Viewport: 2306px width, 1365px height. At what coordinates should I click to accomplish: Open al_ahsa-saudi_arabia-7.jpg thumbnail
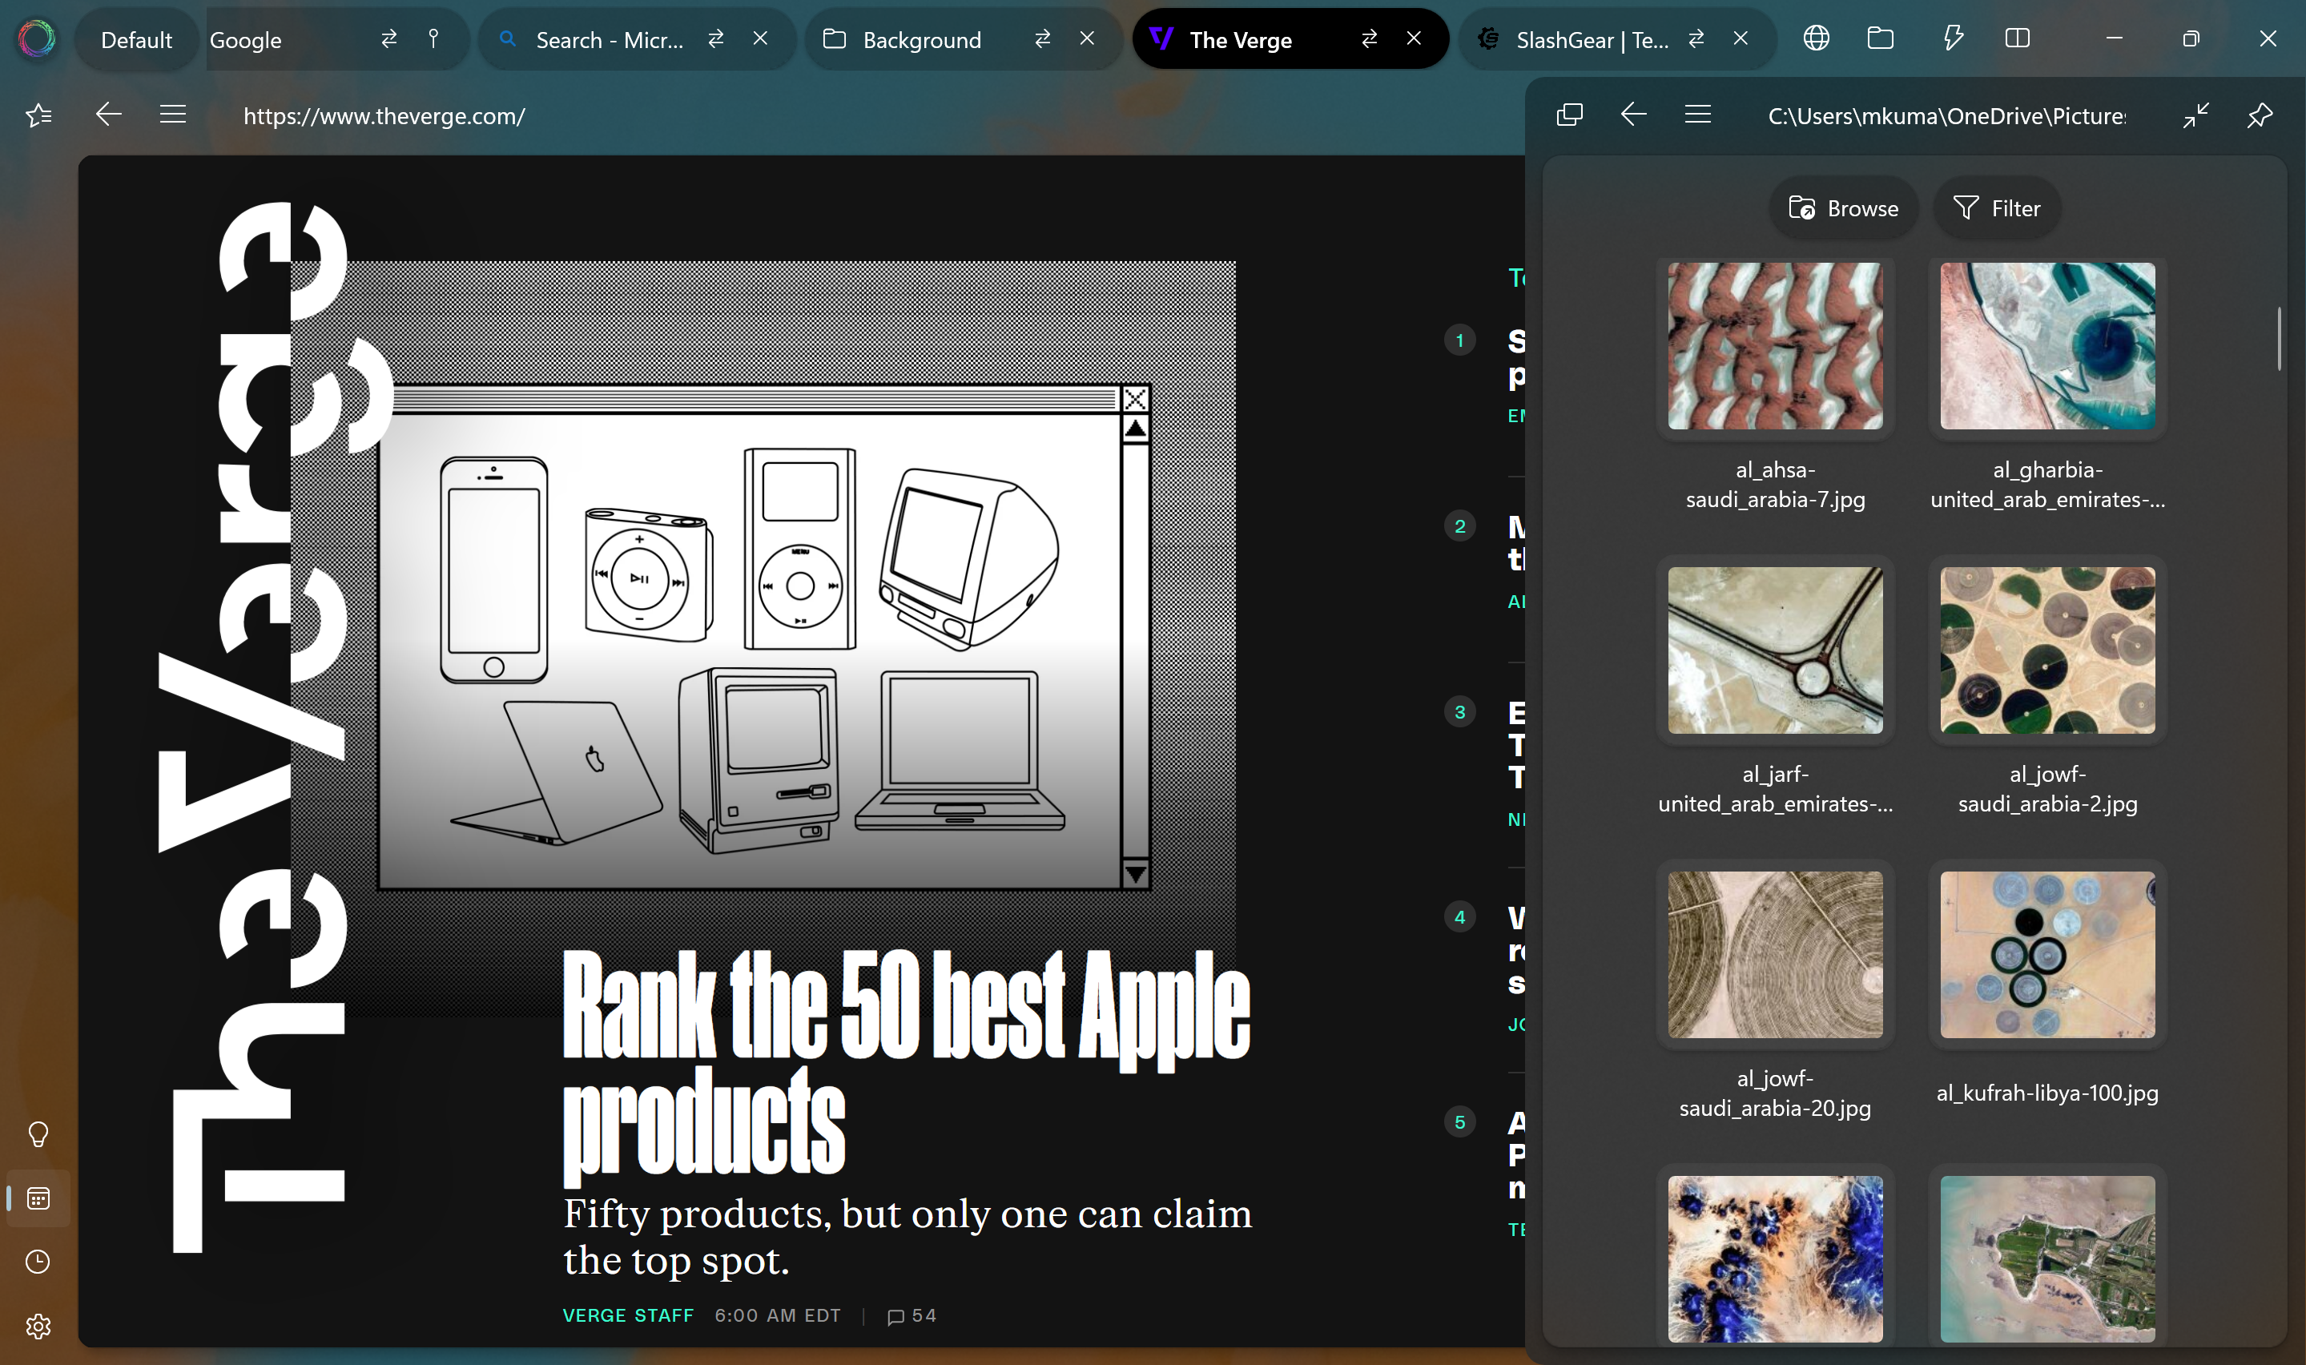(x=1774, y=346)
